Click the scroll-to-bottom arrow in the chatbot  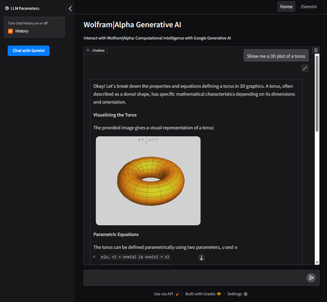[x=201, y=258]
